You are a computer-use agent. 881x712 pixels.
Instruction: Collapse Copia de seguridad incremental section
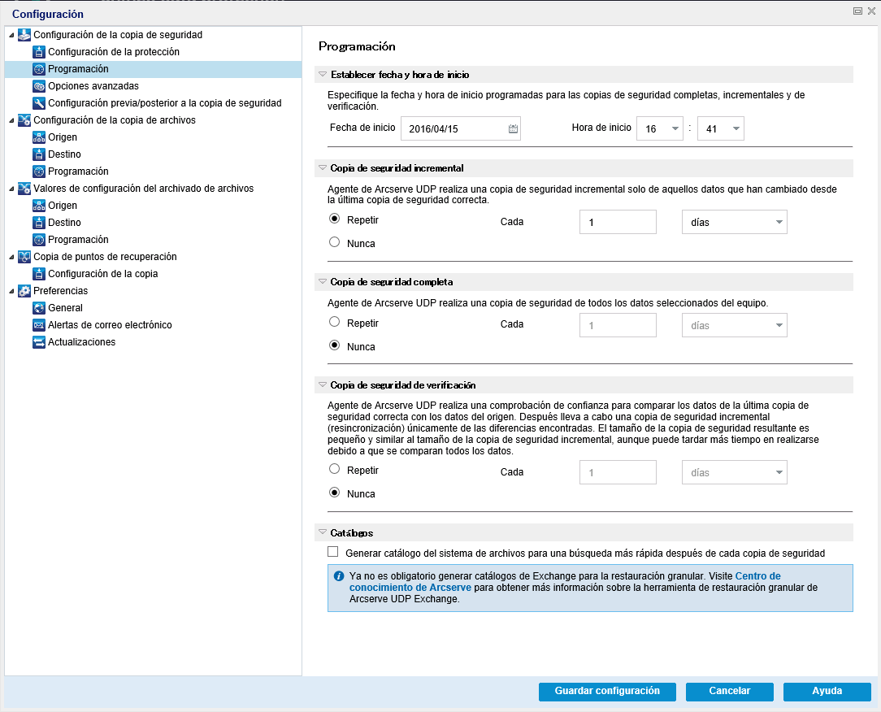pyautogui.click(x=323, y=168)
